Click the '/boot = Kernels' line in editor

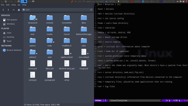click(105, 9)
